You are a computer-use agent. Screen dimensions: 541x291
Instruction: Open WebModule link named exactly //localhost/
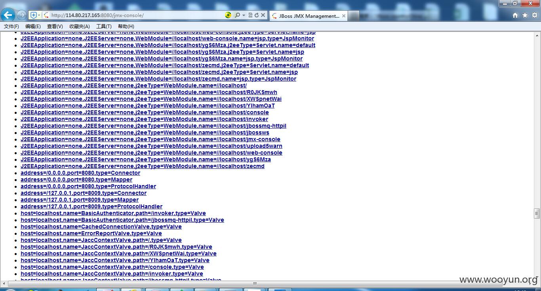[x=133, y=85]
